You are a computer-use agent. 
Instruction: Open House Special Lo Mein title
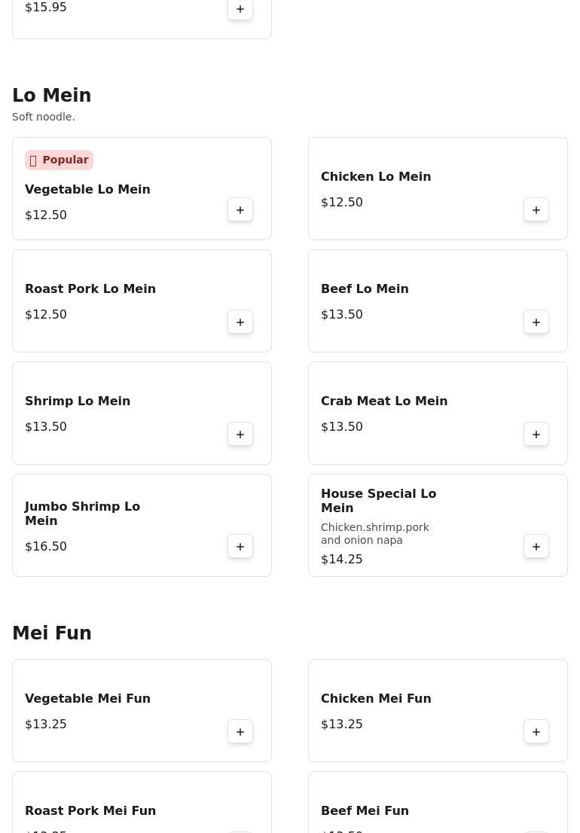(x=378, y=501)
